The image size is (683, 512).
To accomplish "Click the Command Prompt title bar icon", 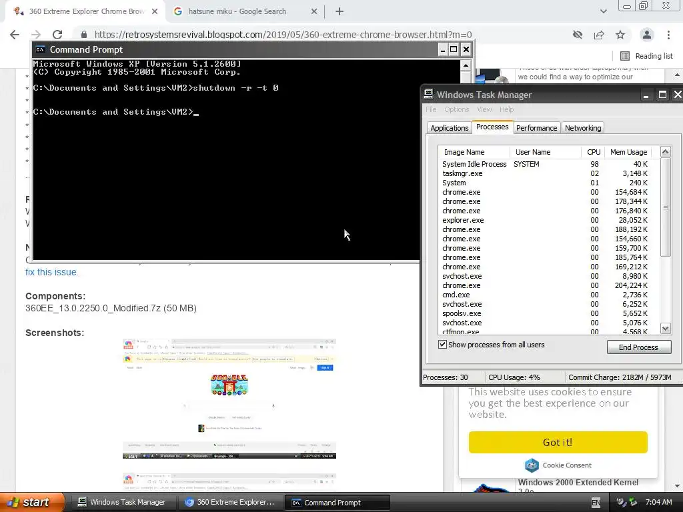I will tap(41, 49).
